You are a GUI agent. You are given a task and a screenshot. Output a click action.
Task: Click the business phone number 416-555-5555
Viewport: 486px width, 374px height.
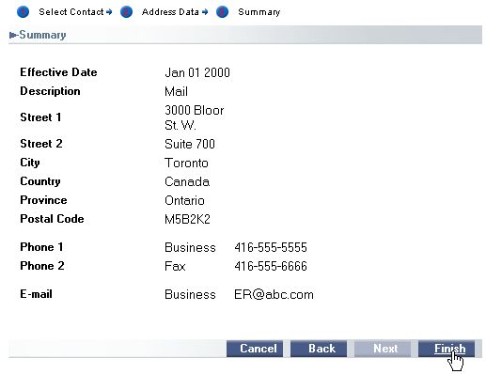tap(271, 247)
